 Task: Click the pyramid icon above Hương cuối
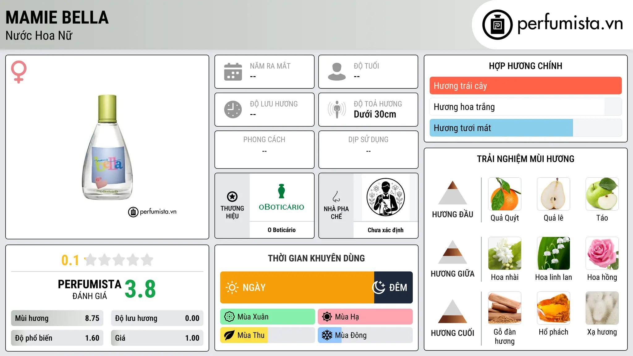tap(453, 311)
